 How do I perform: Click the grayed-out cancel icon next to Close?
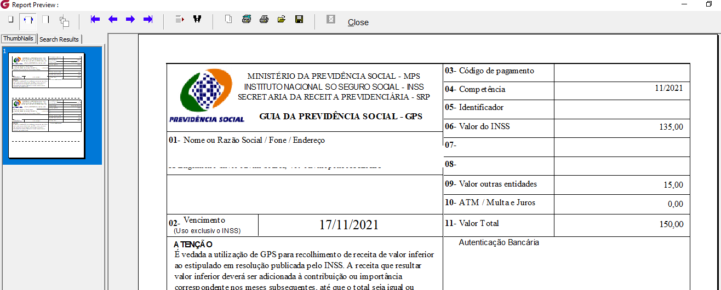(331, 19)
